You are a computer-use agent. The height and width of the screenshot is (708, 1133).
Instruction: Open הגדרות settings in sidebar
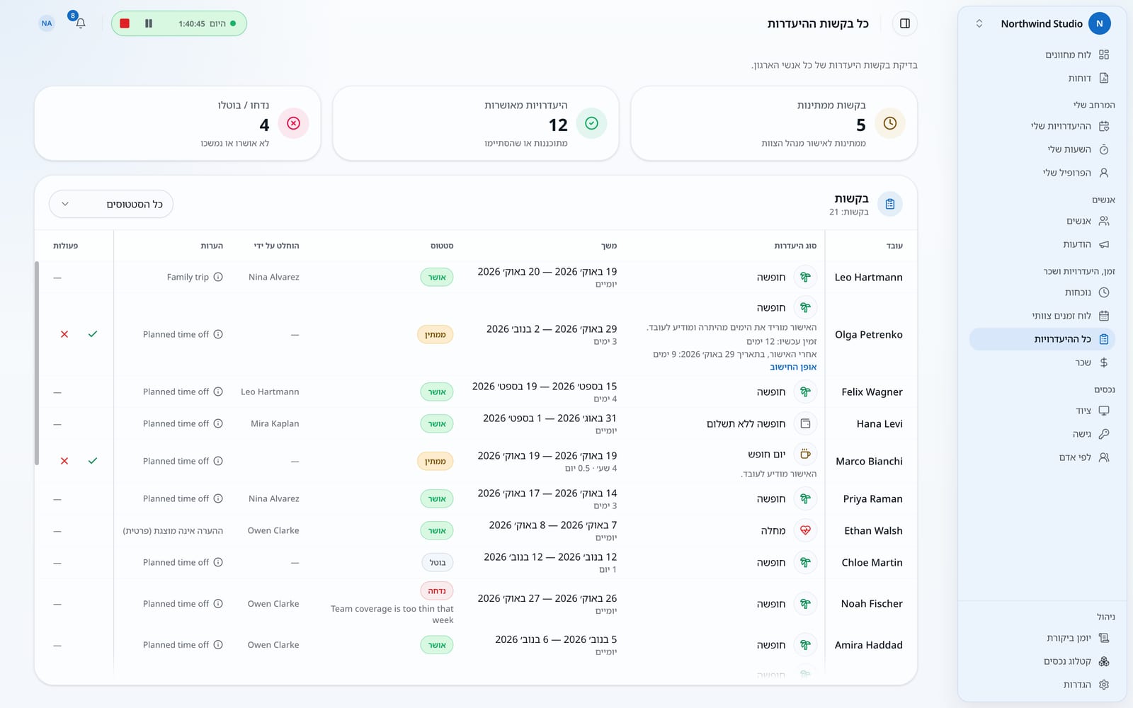(1042, 685)
